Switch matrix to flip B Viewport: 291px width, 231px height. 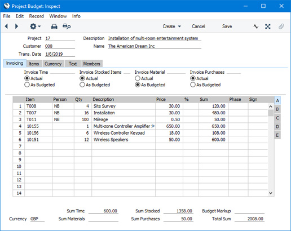[x=277, y=109]
